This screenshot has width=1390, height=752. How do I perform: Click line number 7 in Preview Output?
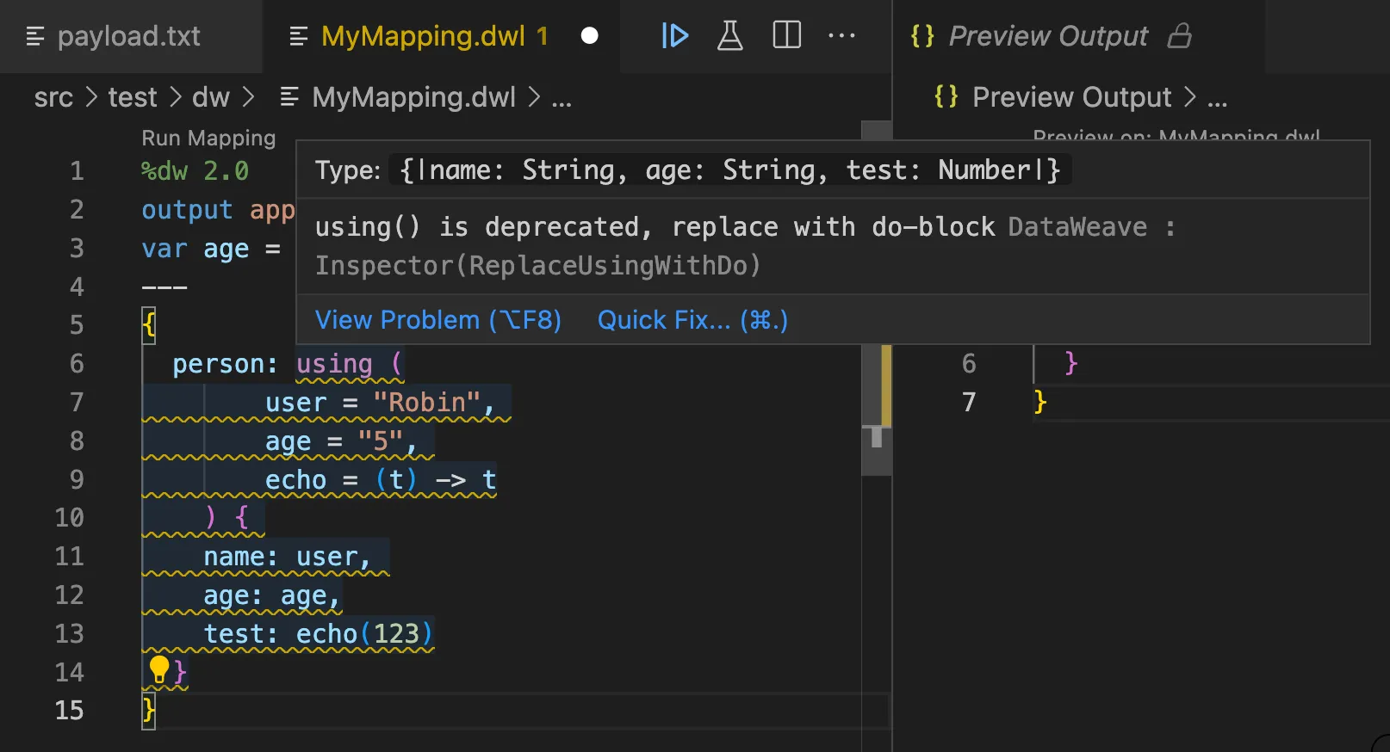point(969,402)
